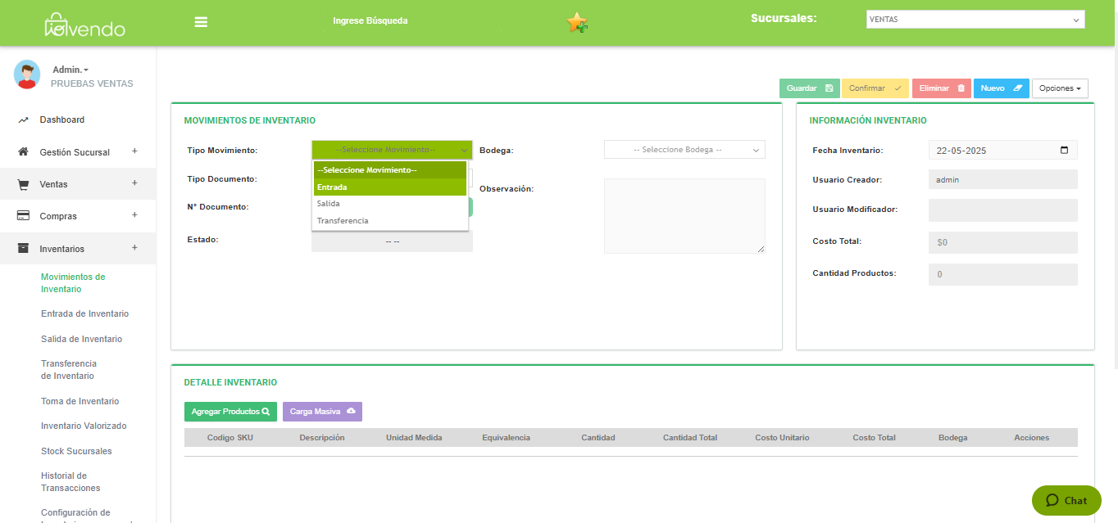Open the Seleccione Bodega dropdown

pos(684,150)
